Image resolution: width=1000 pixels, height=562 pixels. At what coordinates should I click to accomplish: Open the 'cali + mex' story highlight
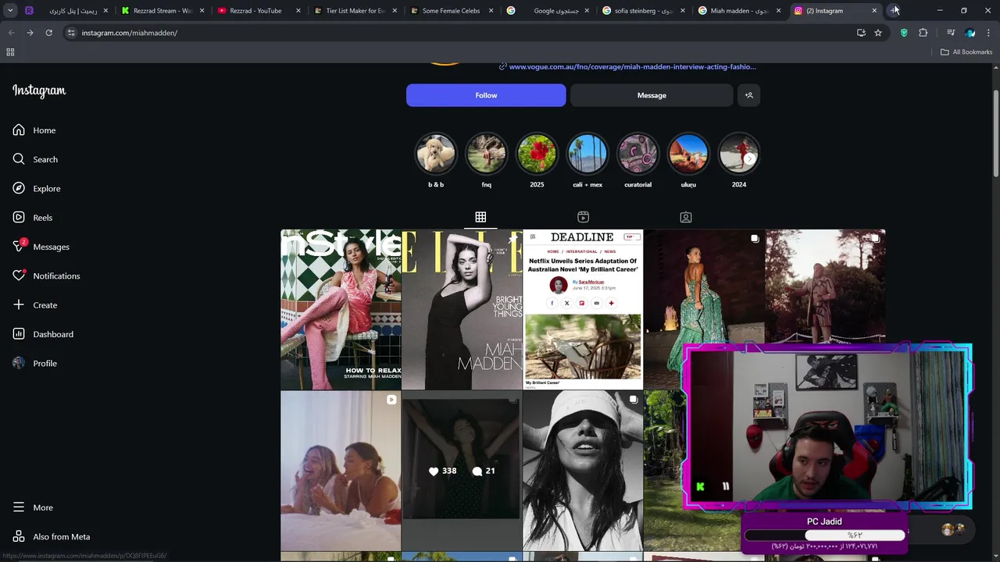coord(587,154)
